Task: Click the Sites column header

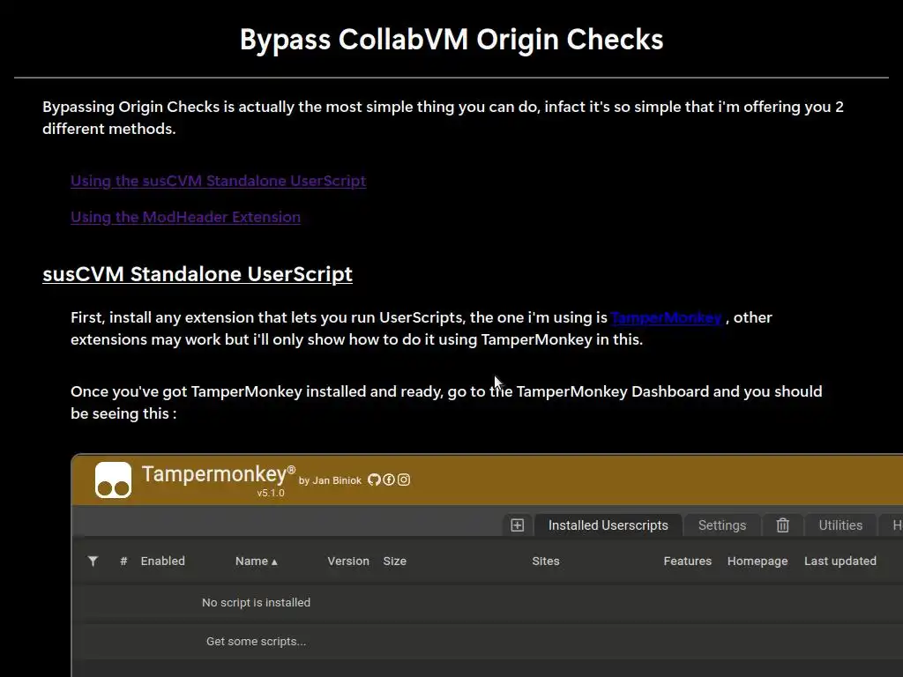Action: [545, 561]
